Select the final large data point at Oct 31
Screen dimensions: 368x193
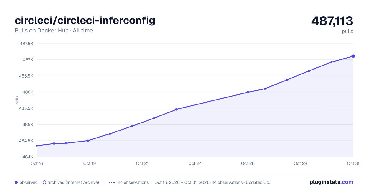click(x=353, y=56)
